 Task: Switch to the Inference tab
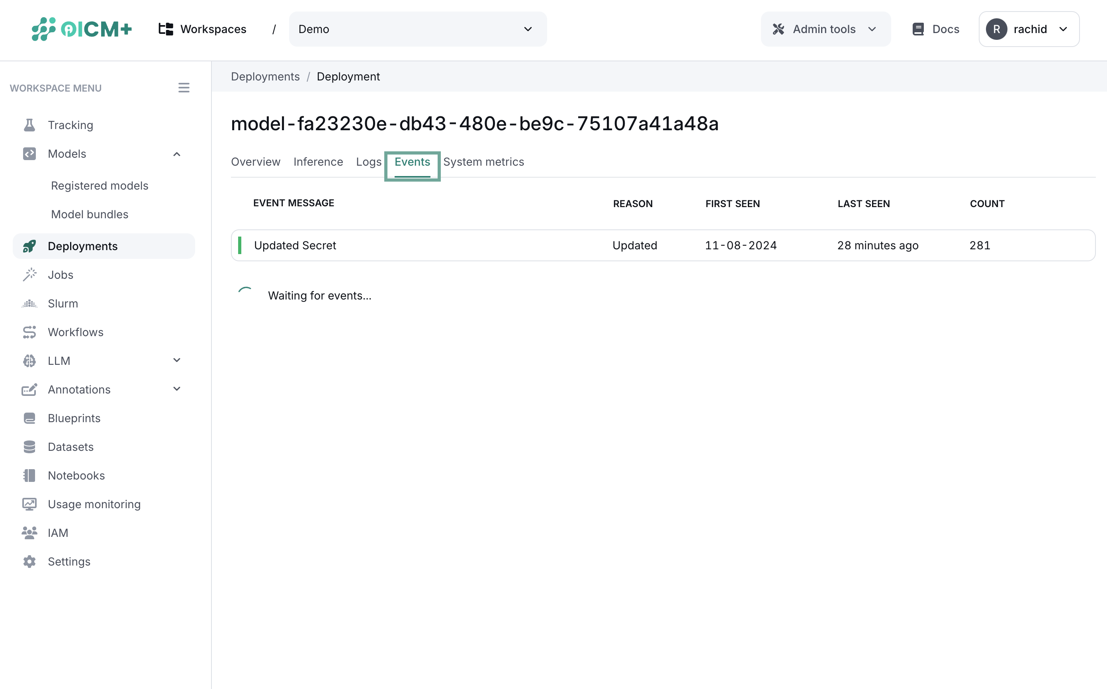(318, 162)
